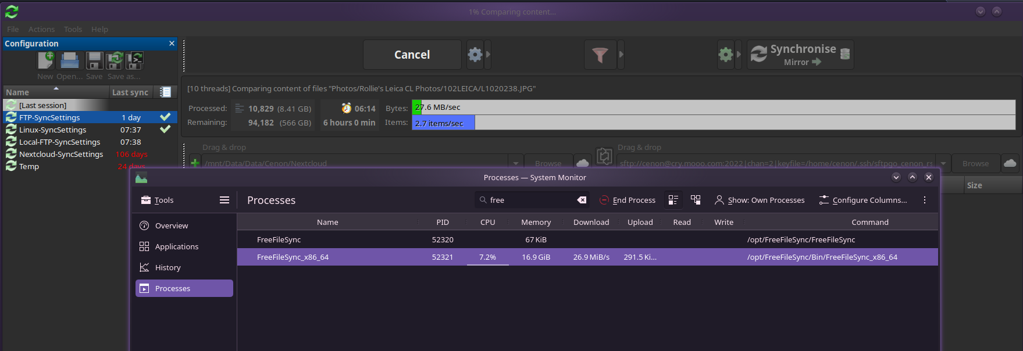Select the FreeFileSync process row
1023x351 pixels.
pyautogui.click(x=587, y=239)
